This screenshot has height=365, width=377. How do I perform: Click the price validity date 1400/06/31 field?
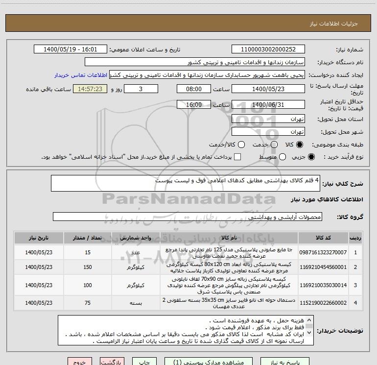tap(268, 104)
